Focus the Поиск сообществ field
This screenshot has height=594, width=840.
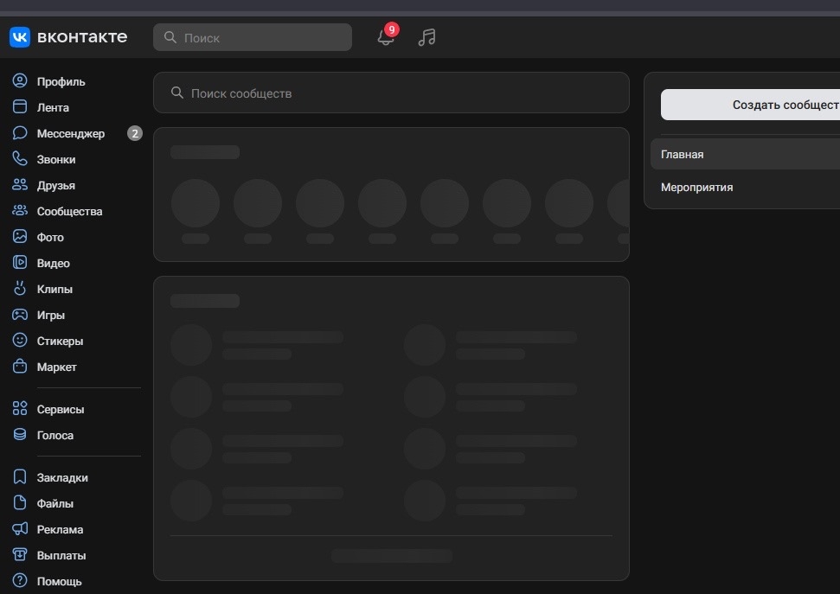point(391,93)
